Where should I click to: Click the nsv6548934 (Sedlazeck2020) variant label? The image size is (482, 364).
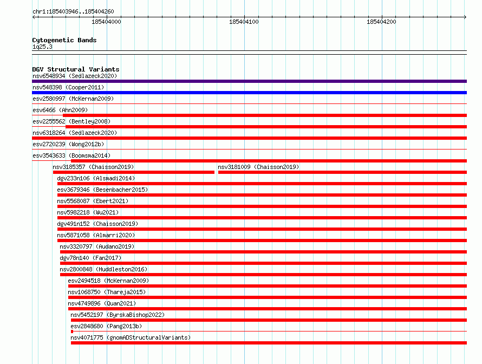coord(75,76)
